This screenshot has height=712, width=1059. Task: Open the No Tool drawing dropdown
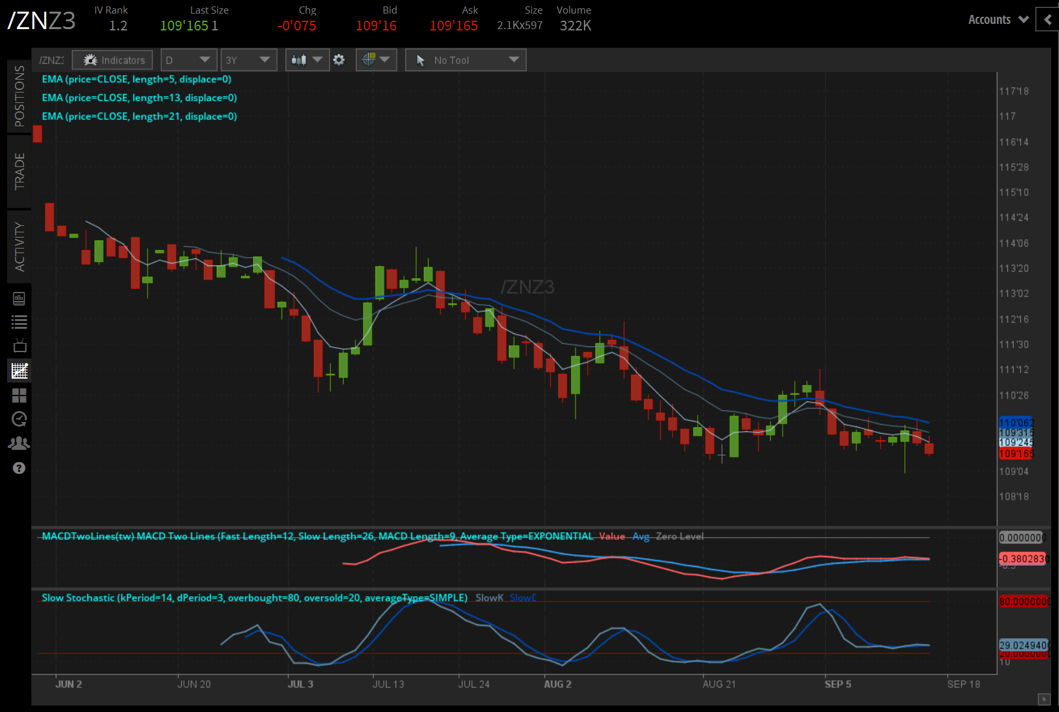click(x=465, y=60)
